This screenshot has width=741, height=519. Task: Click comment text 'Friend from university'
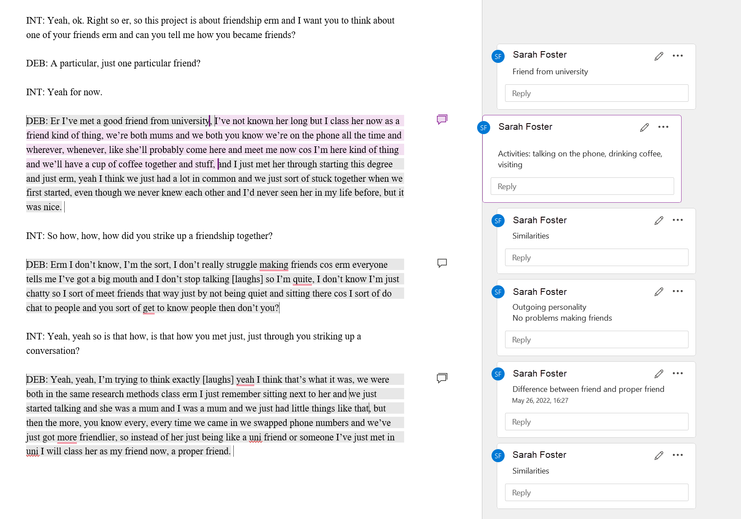[x=550, y=72]
